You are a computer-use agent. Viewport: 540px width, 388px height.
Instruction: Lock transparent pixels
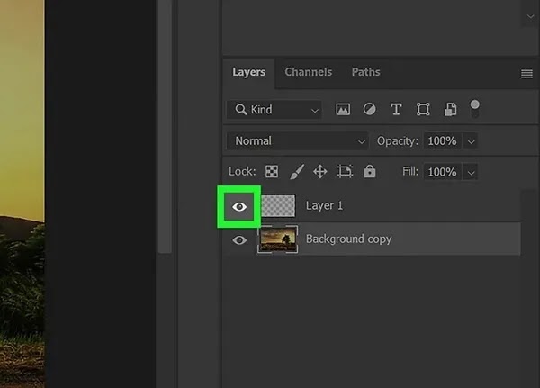point(272,171)
